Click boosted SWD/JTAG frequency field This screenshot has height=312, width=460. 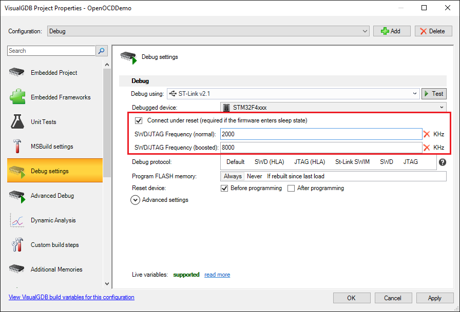[x=321, y=148]
